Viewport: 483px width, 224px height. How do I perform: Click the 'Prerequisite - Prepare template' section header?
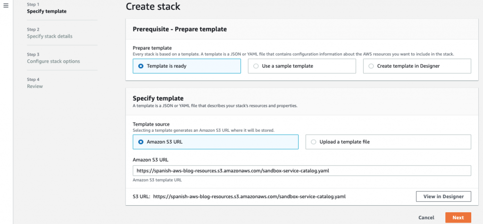[x=180, y=29]
